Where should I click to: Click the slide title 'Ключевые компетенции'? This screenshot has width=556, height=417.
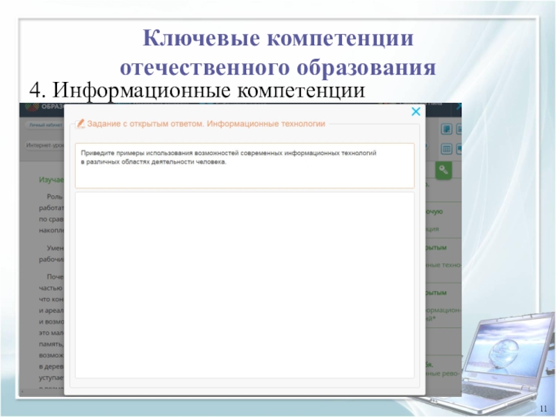278,38
